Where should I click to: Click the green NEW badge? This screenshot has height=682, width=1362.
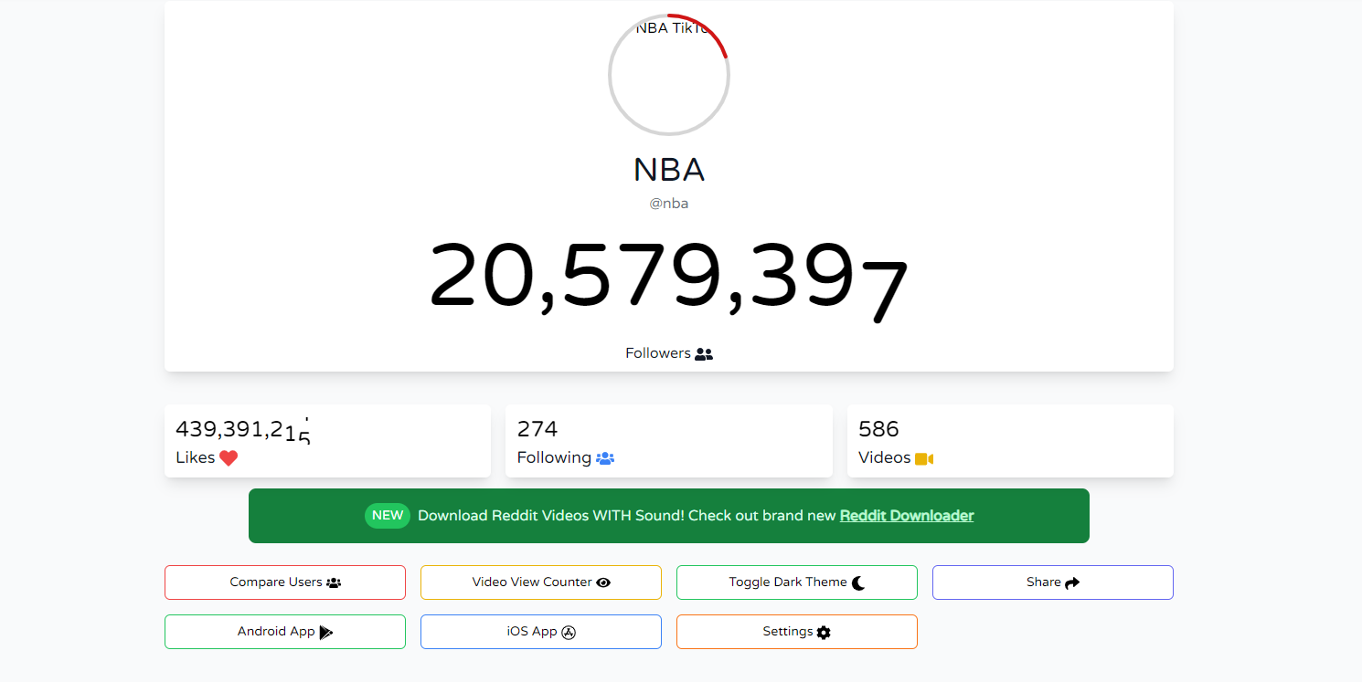click(388, 516)
